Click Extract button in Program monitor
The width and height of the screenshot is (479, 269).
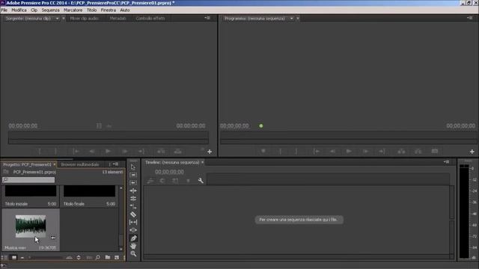click(418, 151)
